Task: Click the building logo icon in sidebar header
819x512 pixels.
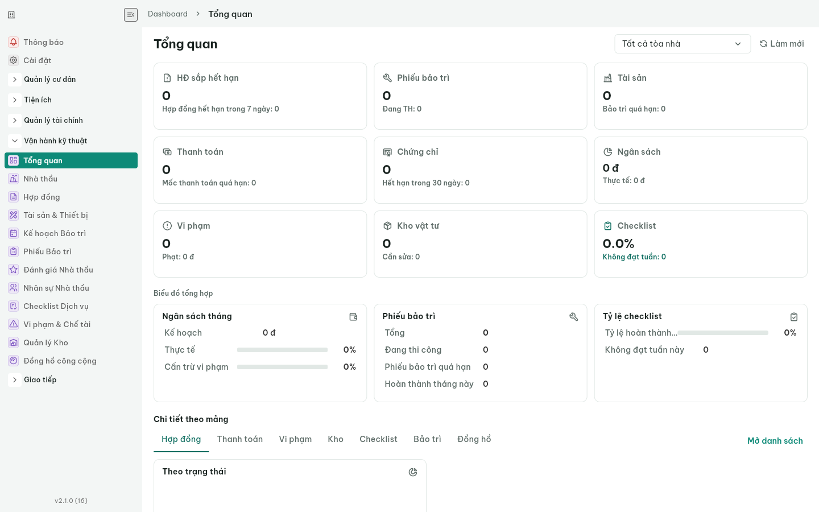Action: pyautogui.click(x=11, y=15)
